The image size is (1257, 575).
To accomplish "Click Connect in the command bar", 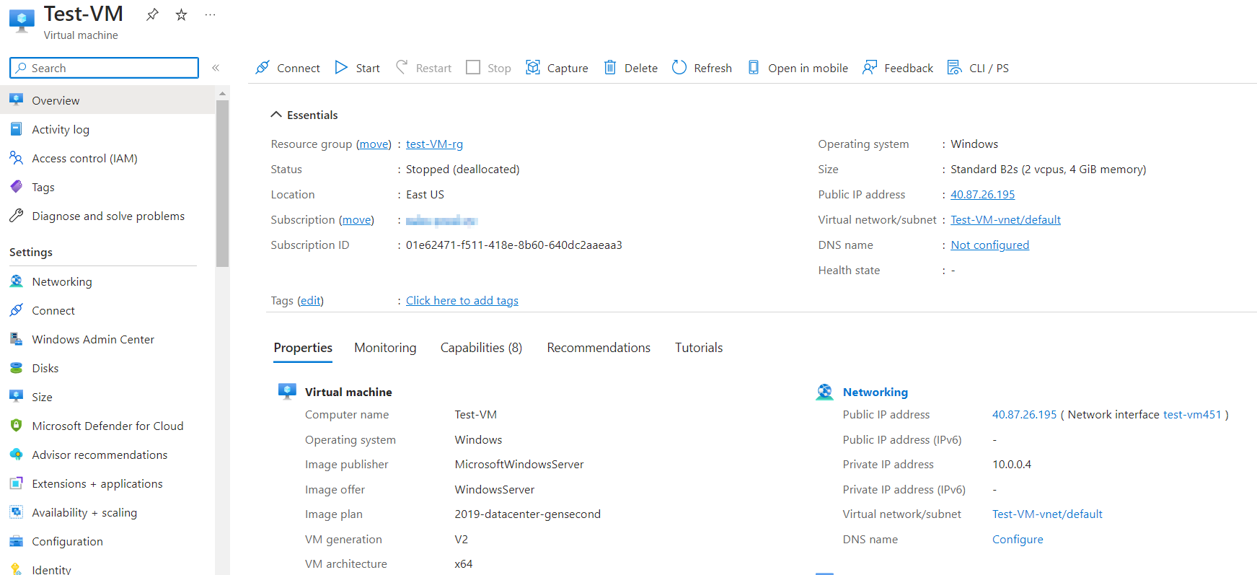I will click(287, 68).
